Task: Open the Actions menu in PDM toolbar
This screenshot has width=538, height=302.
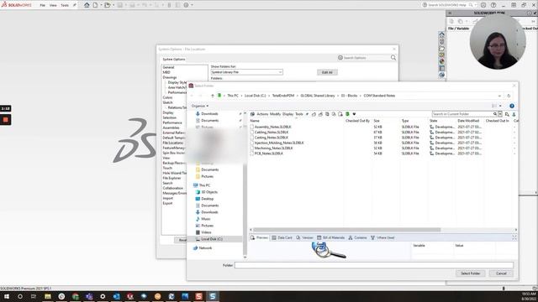Action: [x=262, y=114]
